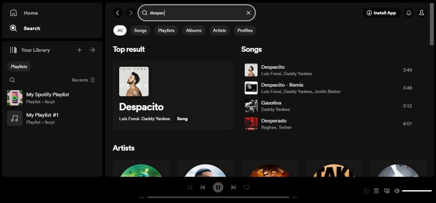Open My Spotify Playlist

tap(52, 98)
